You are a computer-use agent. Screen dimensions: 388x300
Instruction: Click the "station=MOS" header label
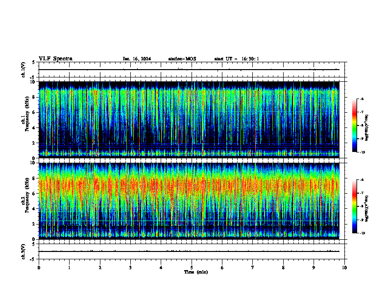(x=182, y=59)
